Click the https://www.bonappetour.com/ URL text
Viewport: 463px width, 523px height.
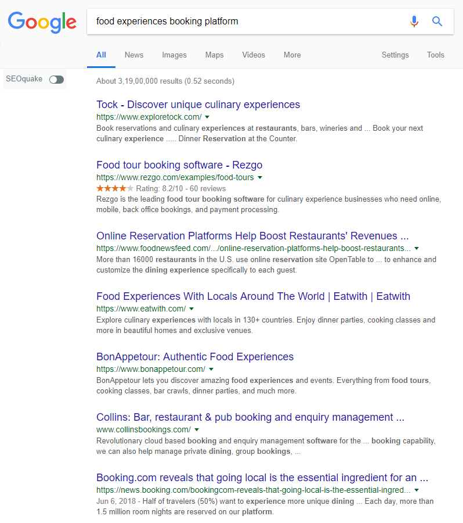pyautogui.click(x=151, y=369)
